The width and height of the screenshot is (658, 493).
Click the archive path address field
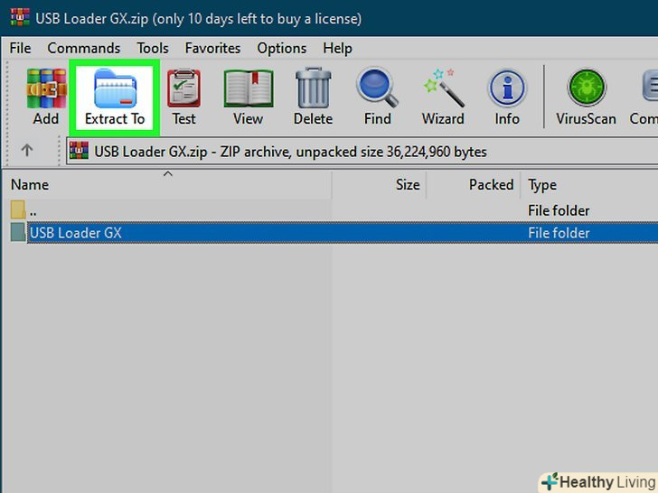point(362,152)
